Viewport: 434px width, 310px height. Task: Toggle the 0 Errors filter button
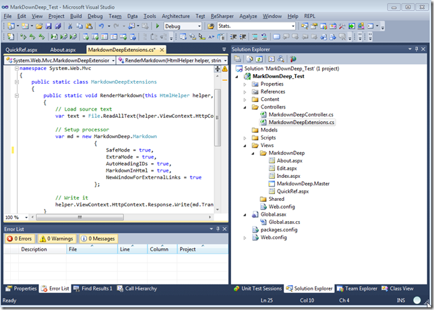[19, 239]
